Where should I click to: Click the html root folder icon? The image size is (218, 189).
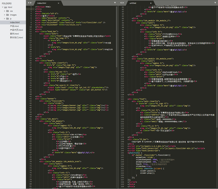(x=6, y=7)
